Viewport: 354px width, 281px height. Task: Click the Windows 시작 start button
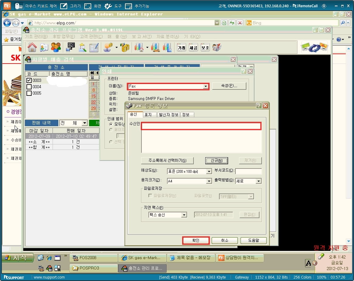coord(18,258)
